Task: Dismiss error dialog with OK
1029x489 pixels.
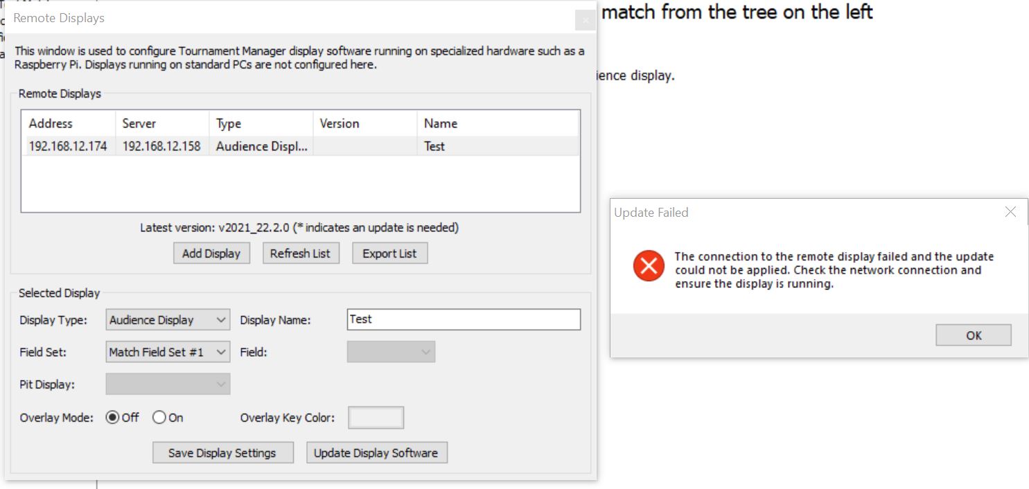Action: pyautogui.click(x=974, y=335)
